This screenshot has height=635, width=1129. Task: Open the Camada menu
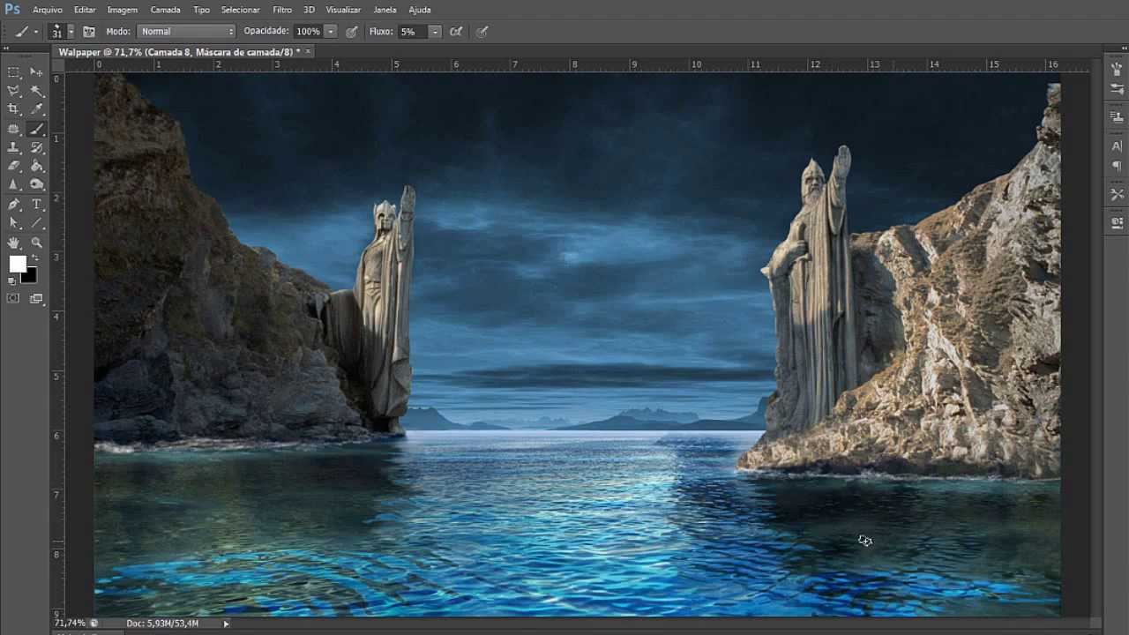166,10
